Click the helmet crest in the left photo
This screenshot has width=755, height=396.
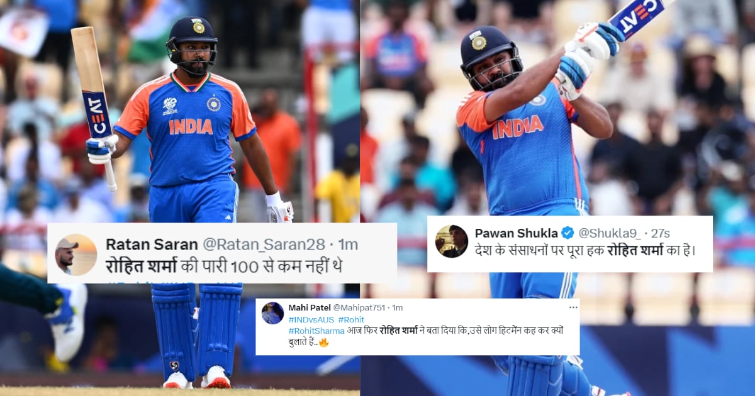tap(198, 26)
